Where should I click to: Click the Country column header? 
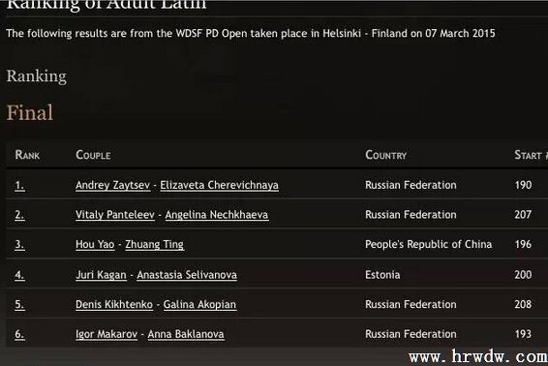pyautogui.click(x=386, y=155)
